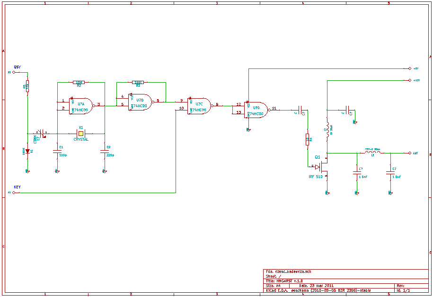Click the KEY input connector
This screenshot has height=297, width=433.
[14, 193]
